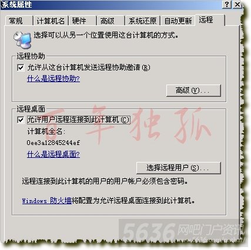Uncheck 允许用户远程连接到此计算机 checkbox

click(21, 120)
